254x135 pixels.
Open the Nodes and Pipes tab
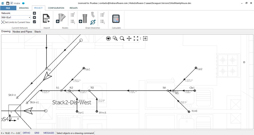(22, 32)
